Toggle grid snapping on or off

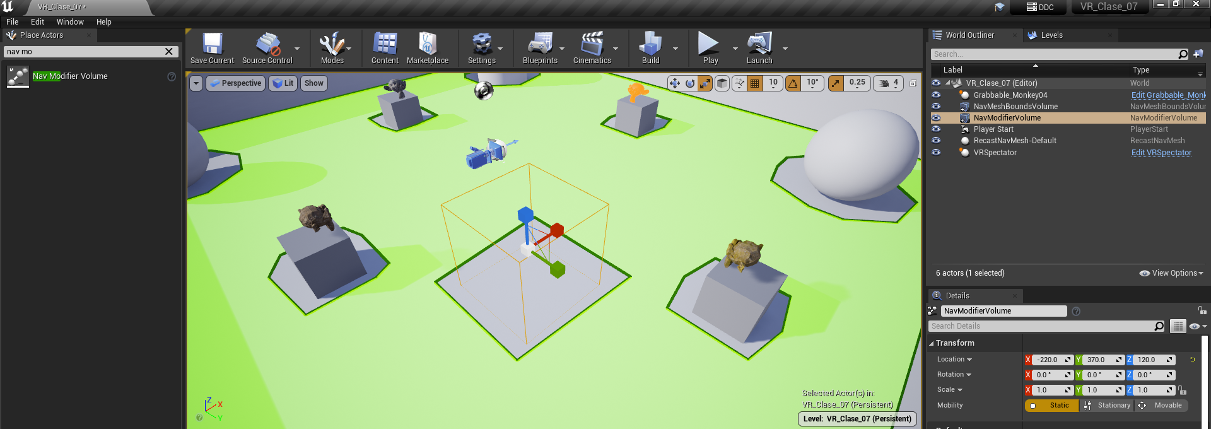[754, 83]
